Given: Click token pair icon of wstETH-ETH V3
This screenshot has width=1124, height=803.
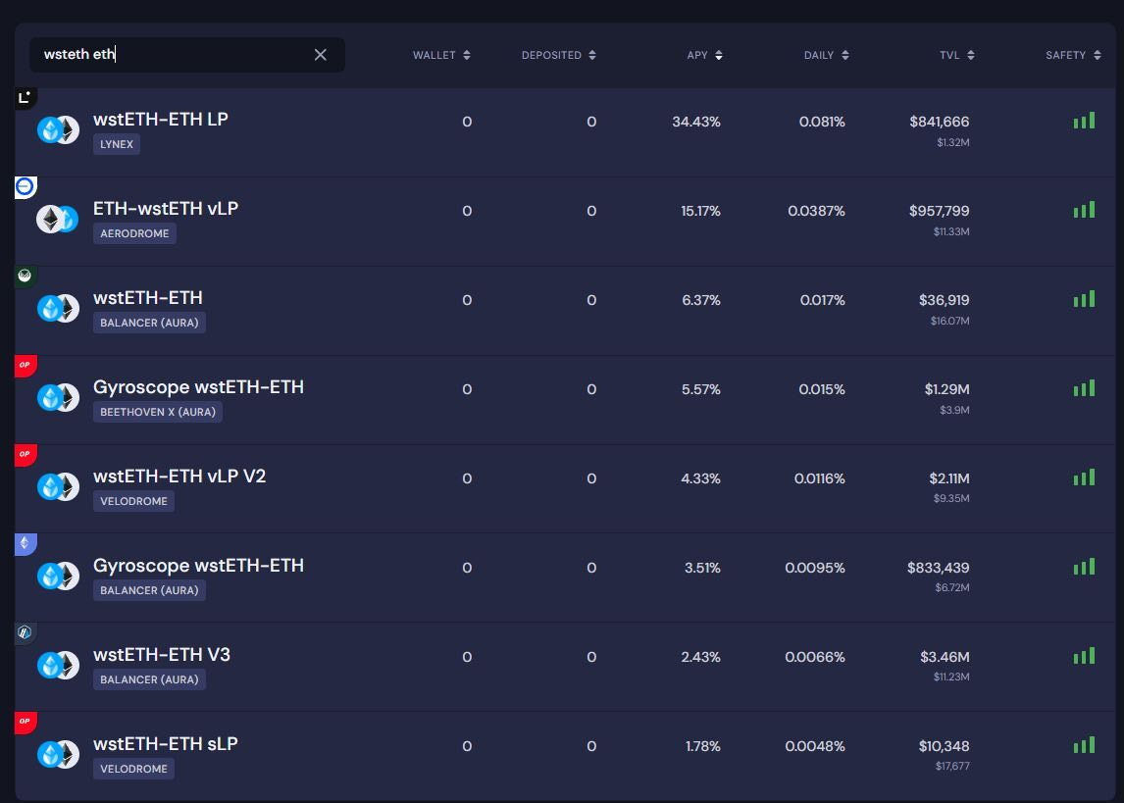Looking at the screenshot, I should (x=58, y=665).
